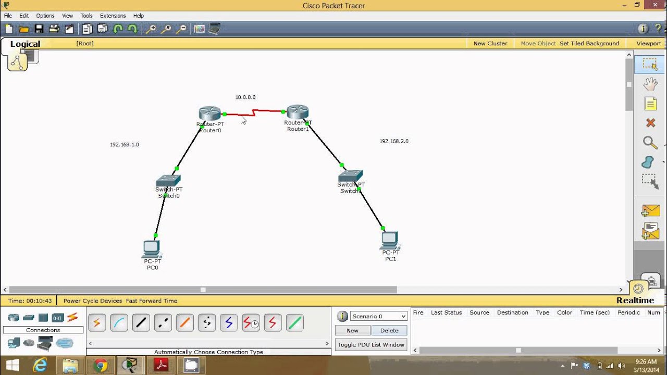
Task: Open the View menu
Action: coord(68,16)
